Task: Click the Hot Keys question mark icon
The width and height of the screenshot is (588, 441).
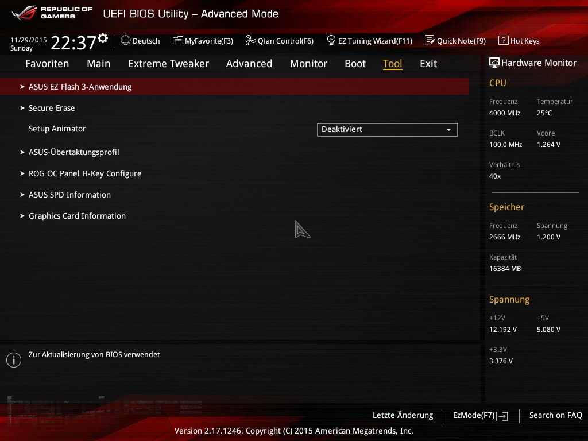Action: coord(503,40)
